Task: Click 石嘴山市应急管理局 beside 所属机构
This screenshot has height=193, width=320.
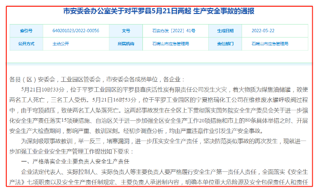Action: coord(170,43)
